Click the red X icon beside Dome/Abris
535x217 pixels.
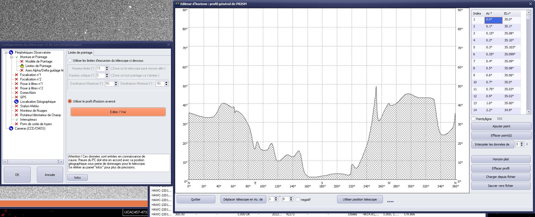16,93
